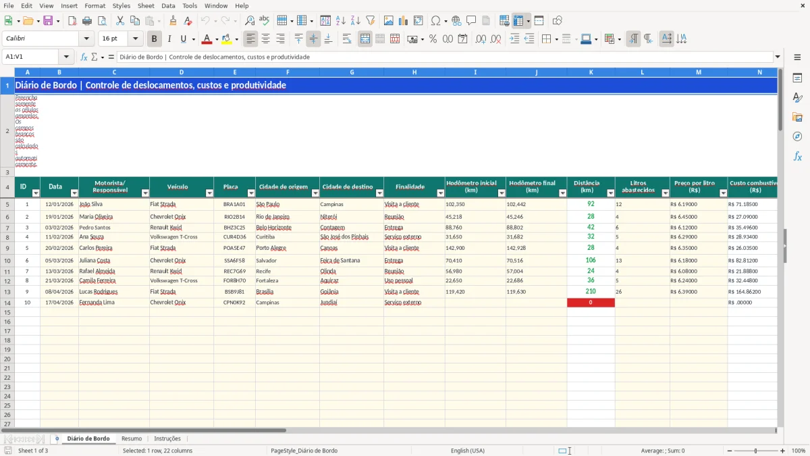Open the Sheet menu
Viewport: 810px width, 456px height.
click(x=146, y=5)
